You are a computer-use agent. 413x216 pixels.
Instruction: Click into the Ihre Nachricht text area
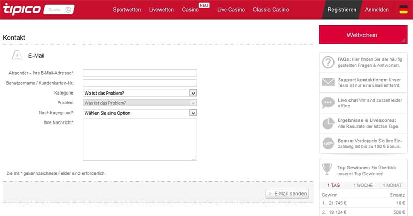[139, 140]
